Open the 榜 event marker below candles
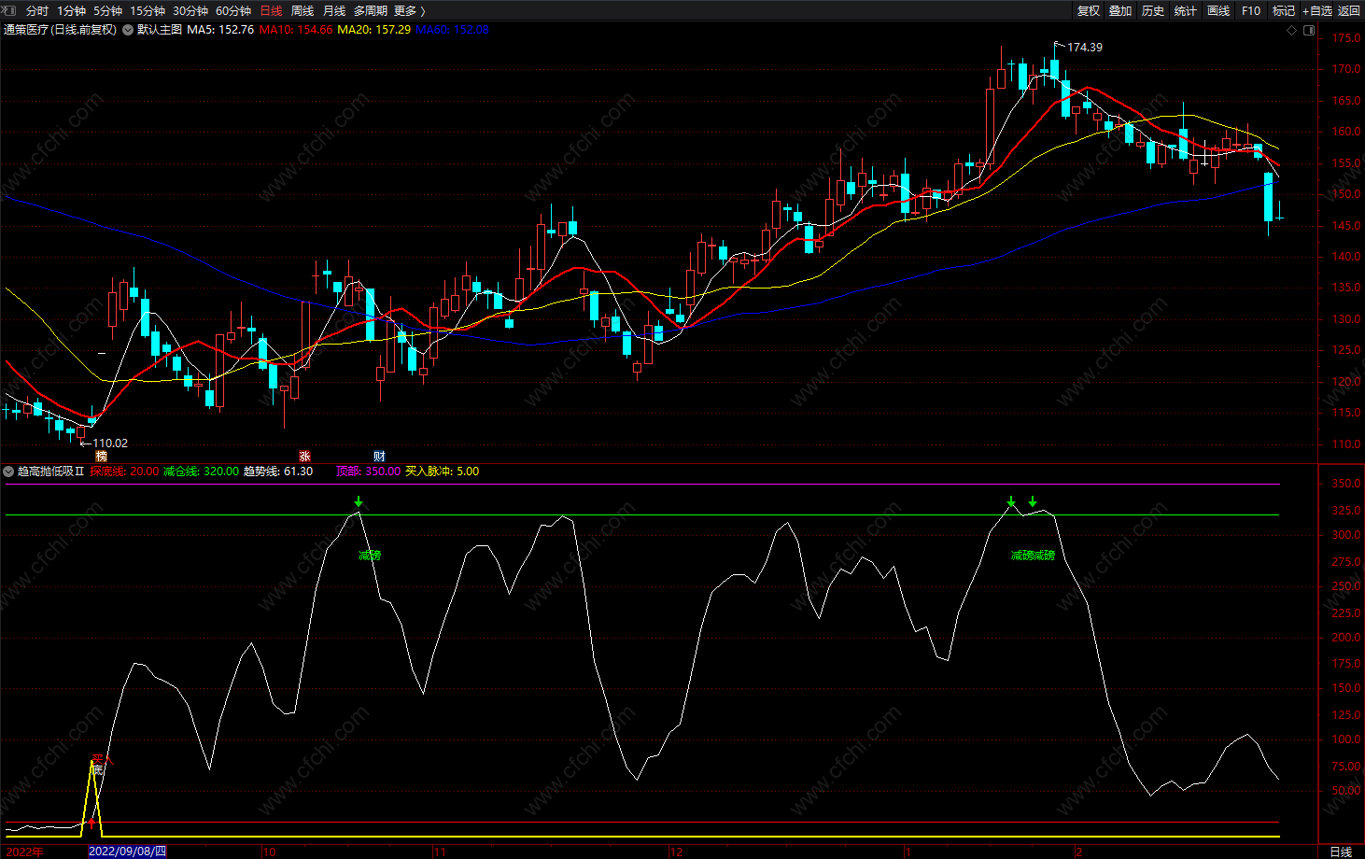The image size is (1365, 859). (102, 457)
